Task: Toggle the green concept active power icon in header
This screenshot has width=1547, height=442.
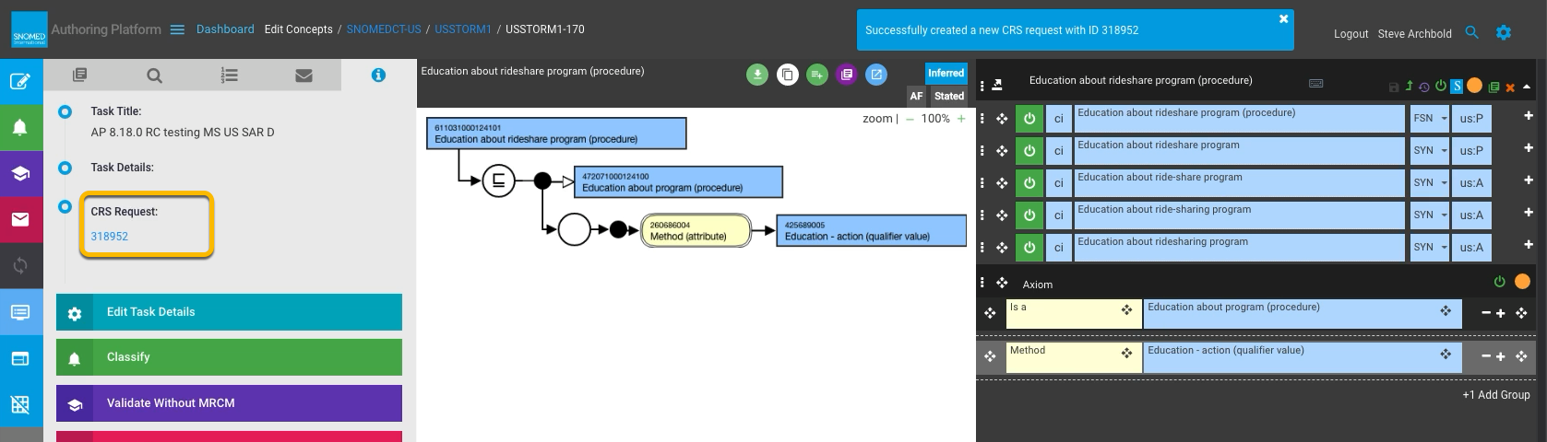Action: click(1441, 86)
